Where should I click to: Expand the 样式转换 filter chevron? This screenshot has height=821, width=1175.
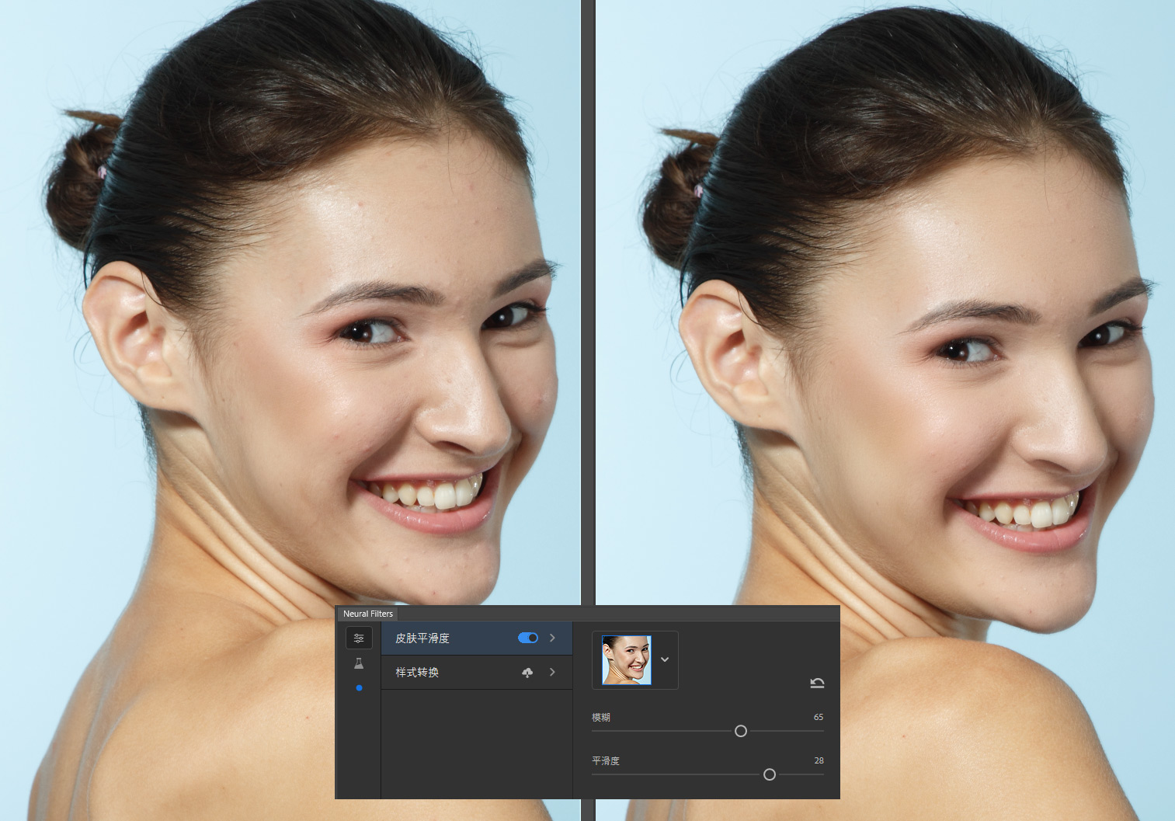(552, 672)
